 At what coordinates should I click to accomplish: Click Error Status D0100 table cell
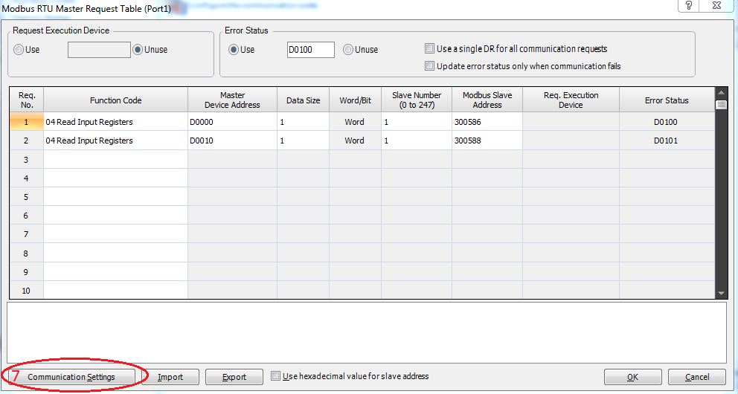[x=667, y=122]
